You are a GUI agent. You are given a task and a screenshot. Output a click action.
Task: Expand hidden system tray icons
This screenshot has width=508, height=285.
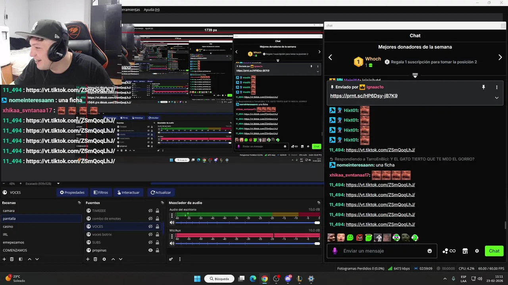point(444,279)
